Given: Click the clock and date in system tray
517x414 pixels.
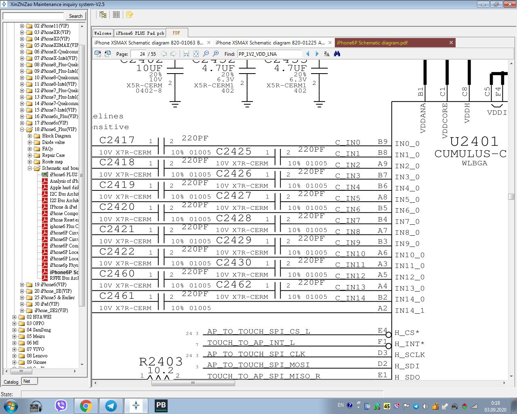Looking at the screenshot, I should pyautogui.click(x=495, y=406).
